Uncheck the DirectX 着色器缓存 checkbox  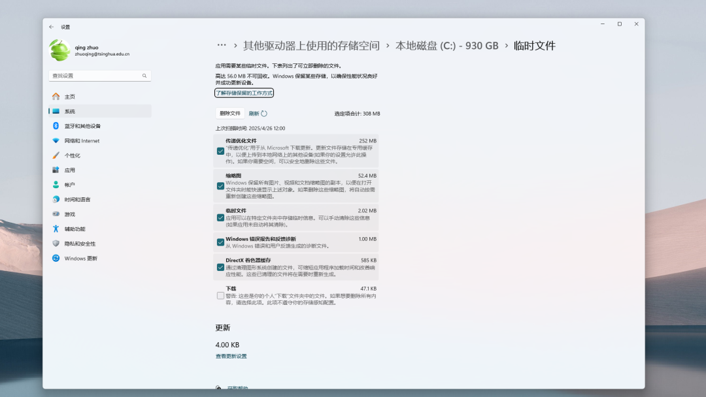221,268
